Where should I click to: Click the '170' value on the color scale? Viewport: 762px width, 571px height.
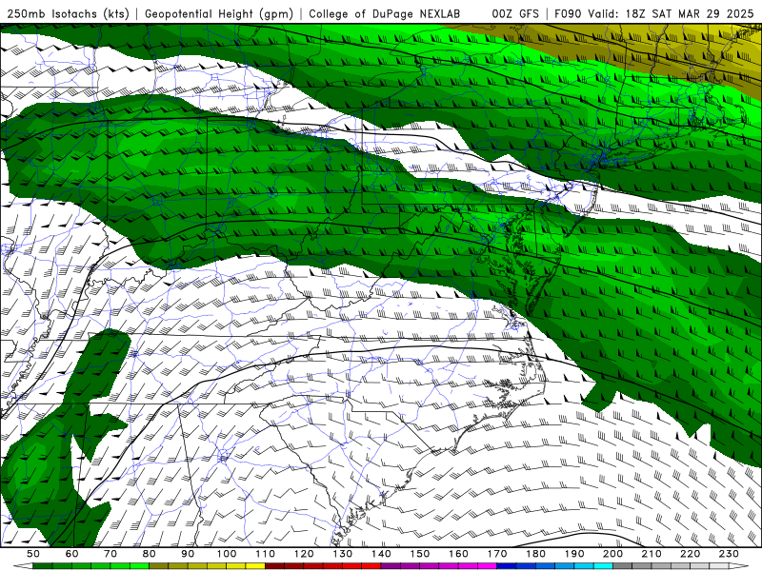tap(497, 554)
